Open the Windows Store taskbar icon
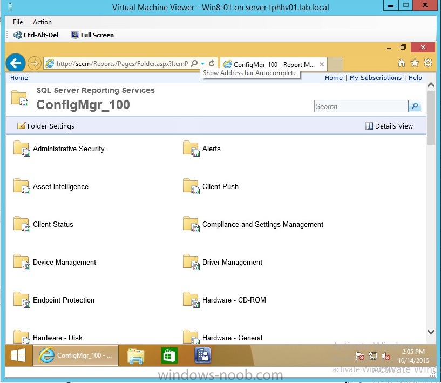Viewport: 441px width, 383px height. pos(169,355)
